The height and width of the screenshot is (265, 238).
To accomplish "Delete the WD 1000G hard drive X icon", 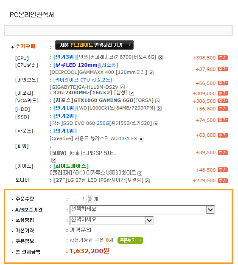I will coord(160,108).
